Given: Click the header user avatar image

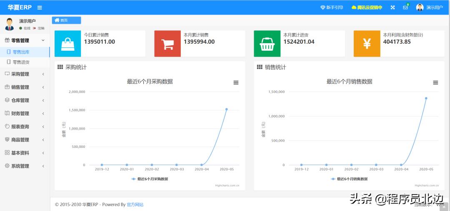Looking at the screenshot, I should 420,8.
